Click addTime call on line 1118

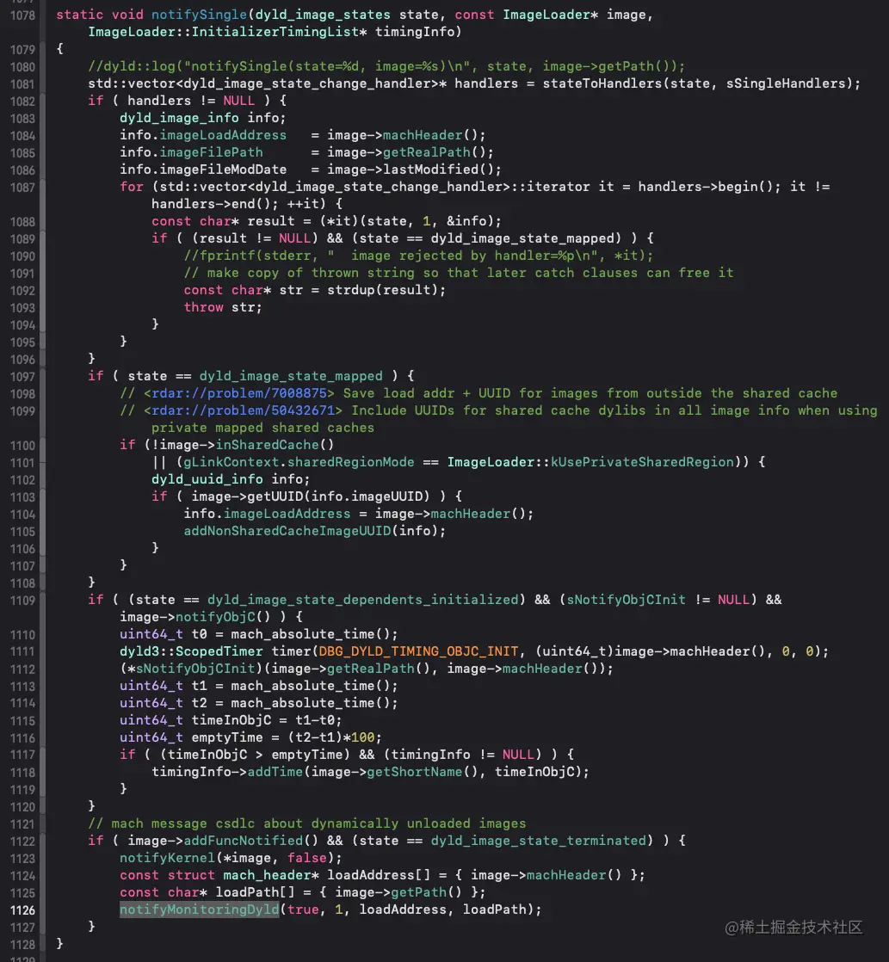275,771
